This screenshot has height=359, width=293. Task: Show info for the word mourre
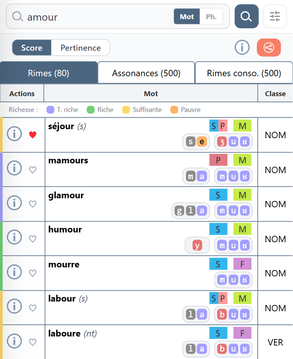click(x=14, y=272)
